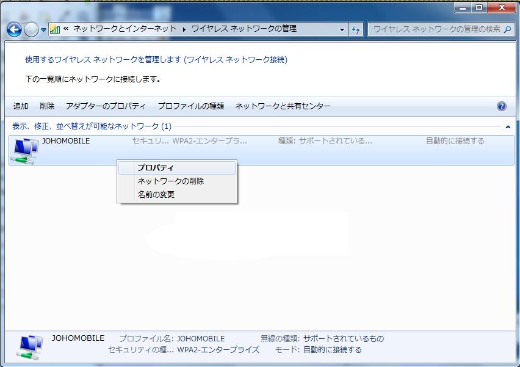The width and height of the screenshot is (520, 367).
Task: Open the ネットワークとインターネット breadcrumb
Action: coord(125,29)
